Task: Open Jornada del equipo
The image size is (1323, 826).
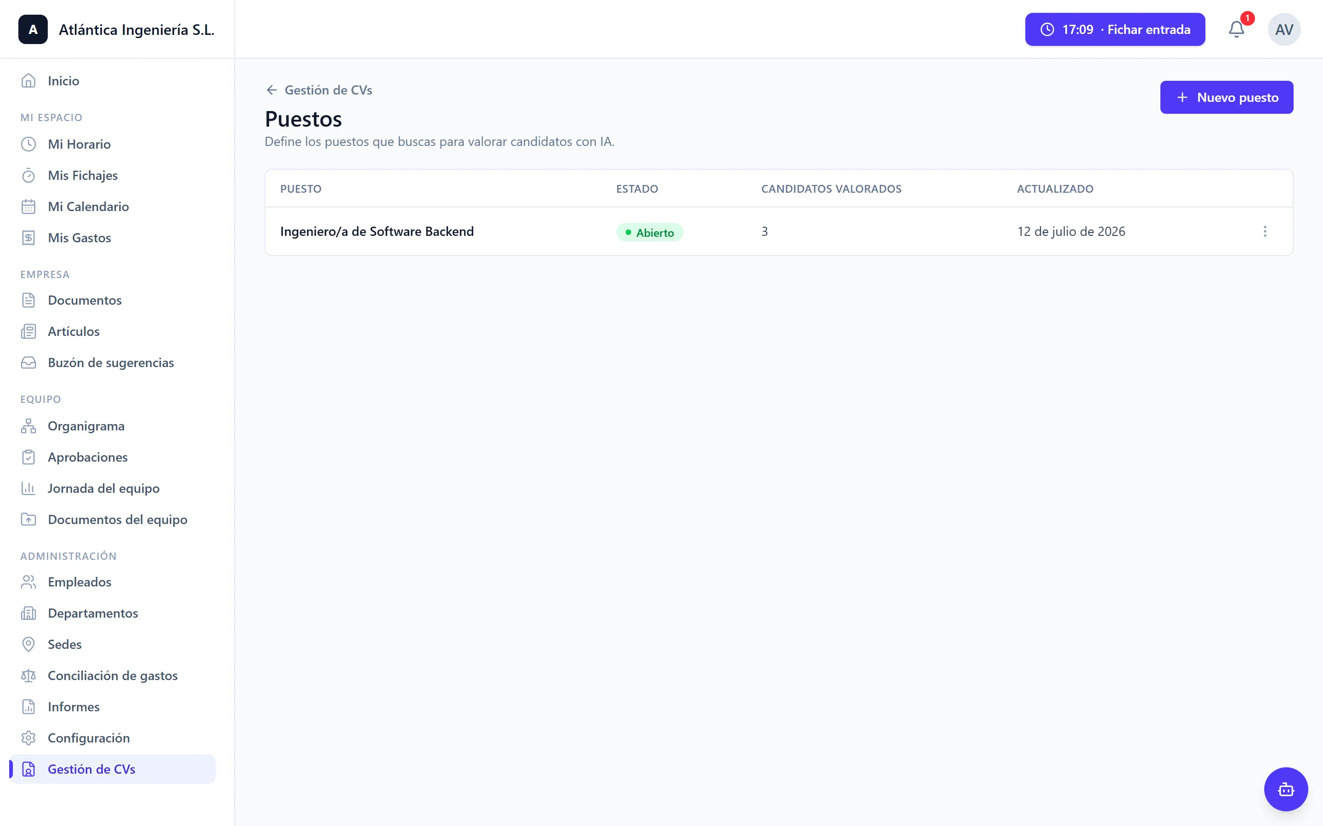Action: click(x=113, y=488)
